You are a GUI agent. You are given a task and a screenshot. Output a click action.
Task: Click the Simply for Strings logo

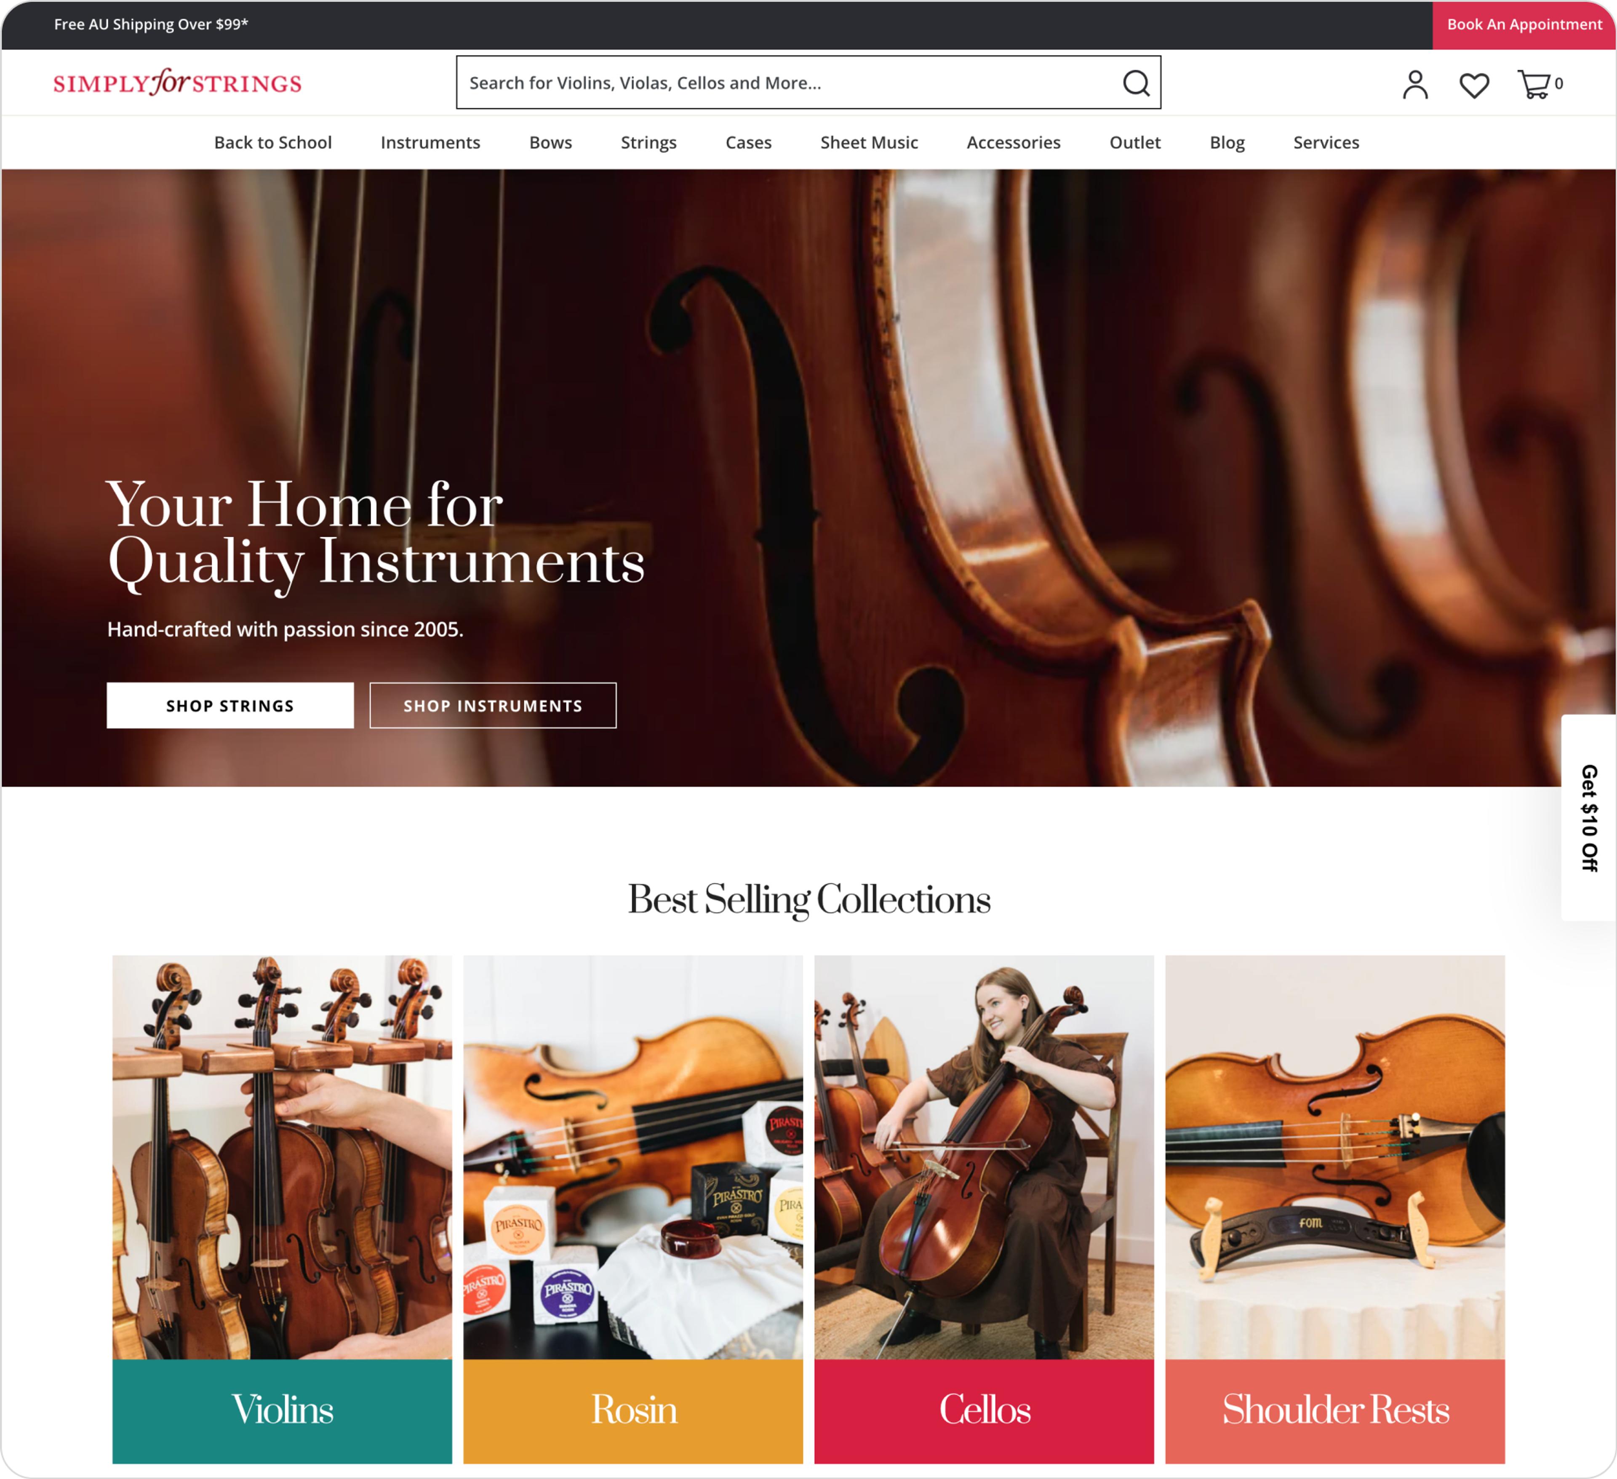(177, 82)
